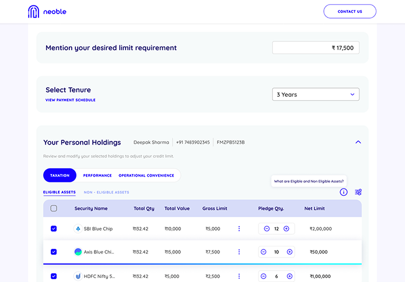Click the neoble logo
The height and width of the screenshot is (282, 405).
click(47, 12)
